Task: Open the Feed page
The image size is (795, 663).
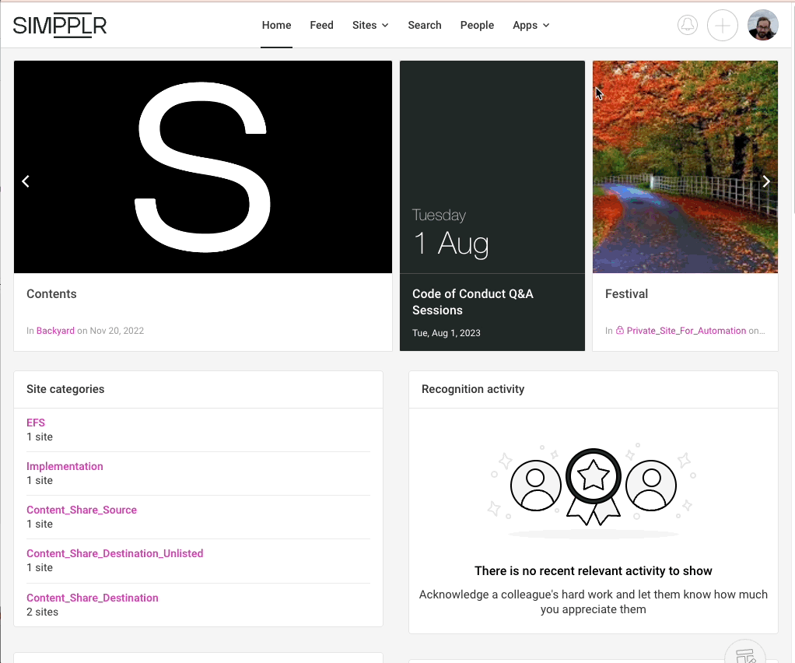Action: [321, 25]
